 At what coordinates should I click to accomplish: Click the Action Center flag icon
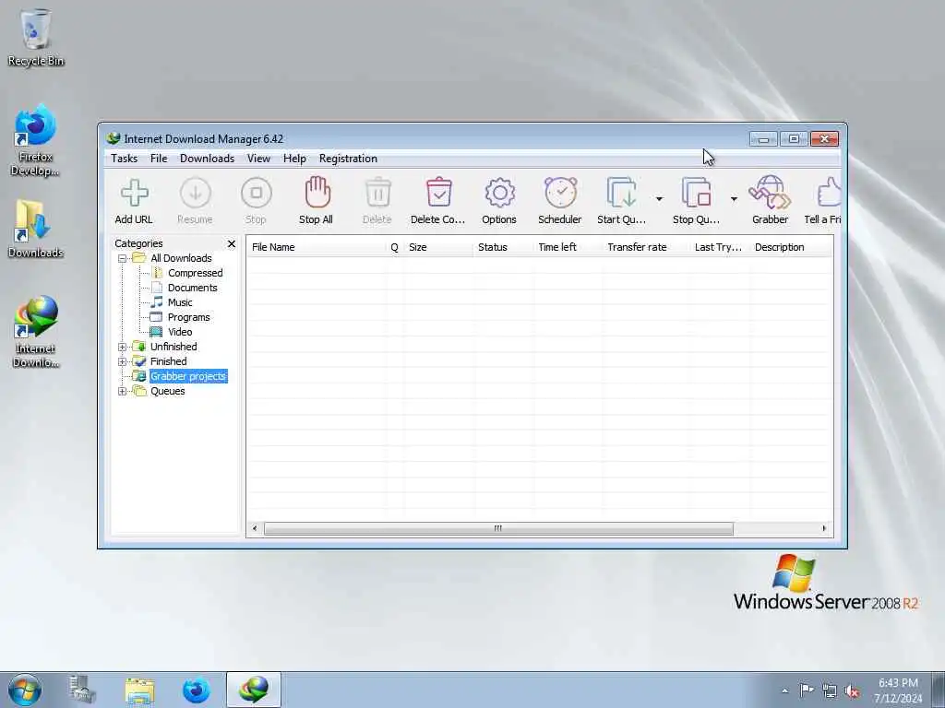coord(807,690)
